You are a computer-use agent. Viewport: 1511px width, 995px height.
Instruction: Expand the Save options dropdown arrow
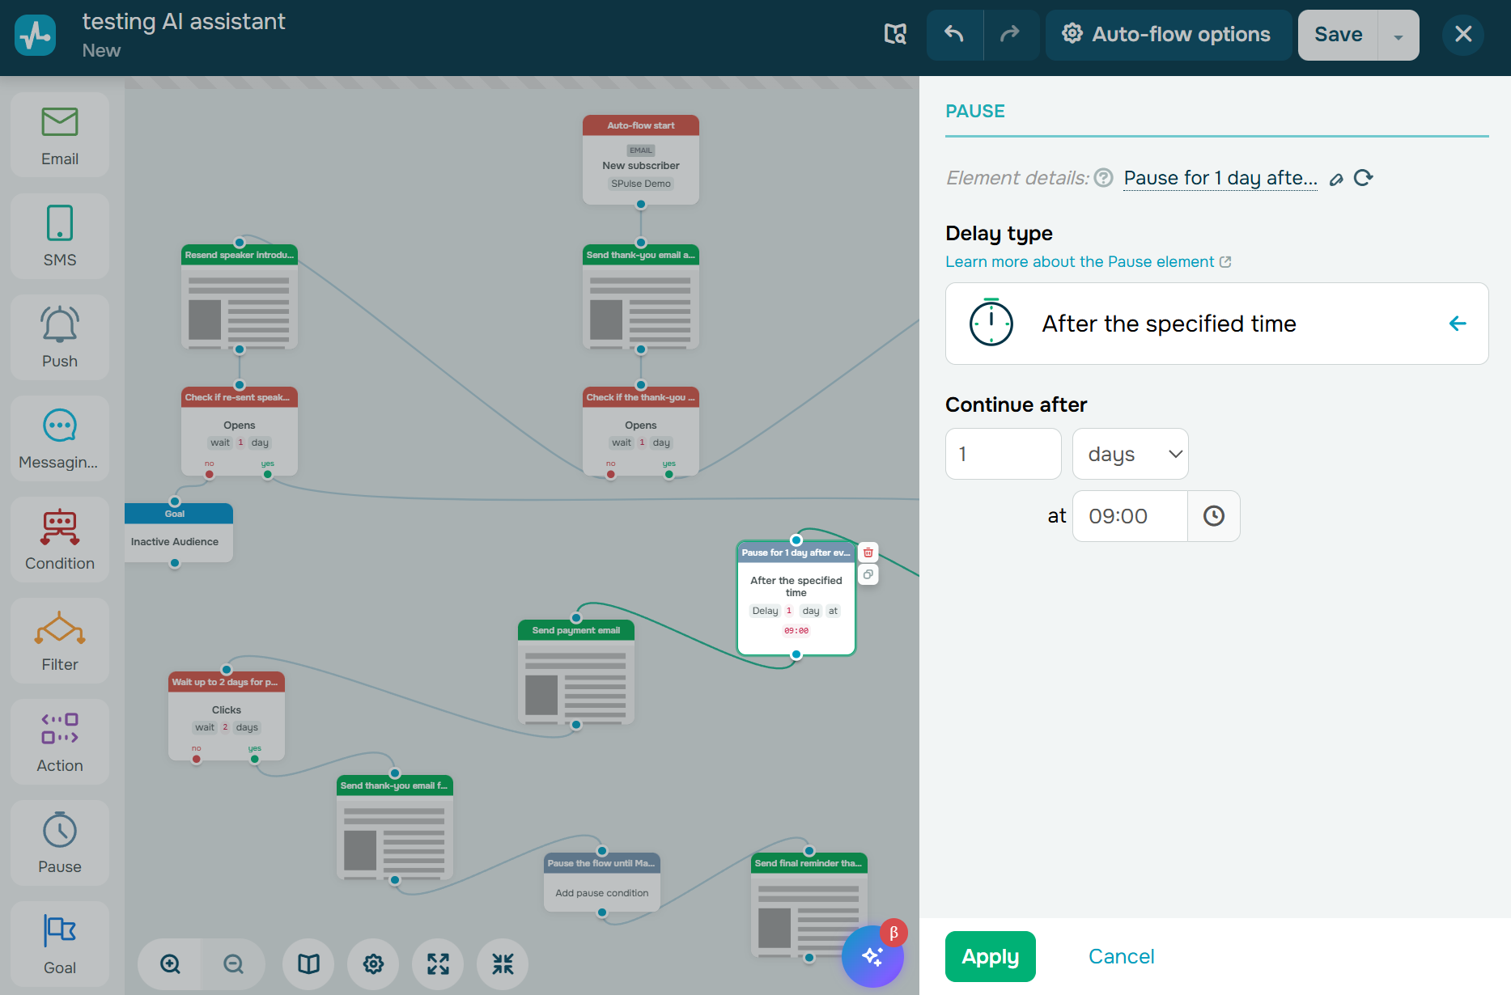tap(1399, 35)
